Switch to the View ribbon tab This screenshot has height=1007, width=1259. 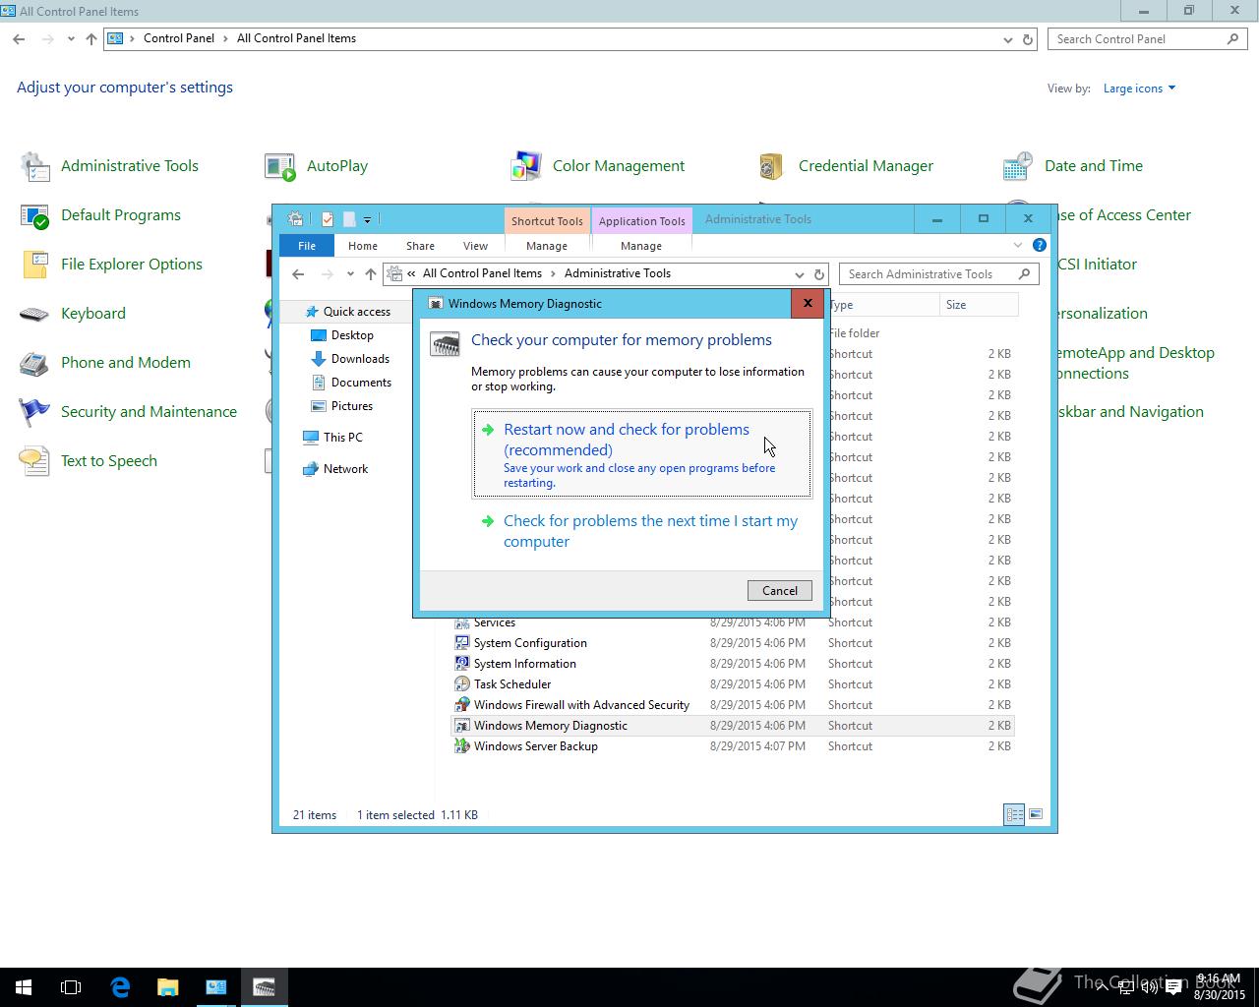pyautogui.click(x=475, y=246)
